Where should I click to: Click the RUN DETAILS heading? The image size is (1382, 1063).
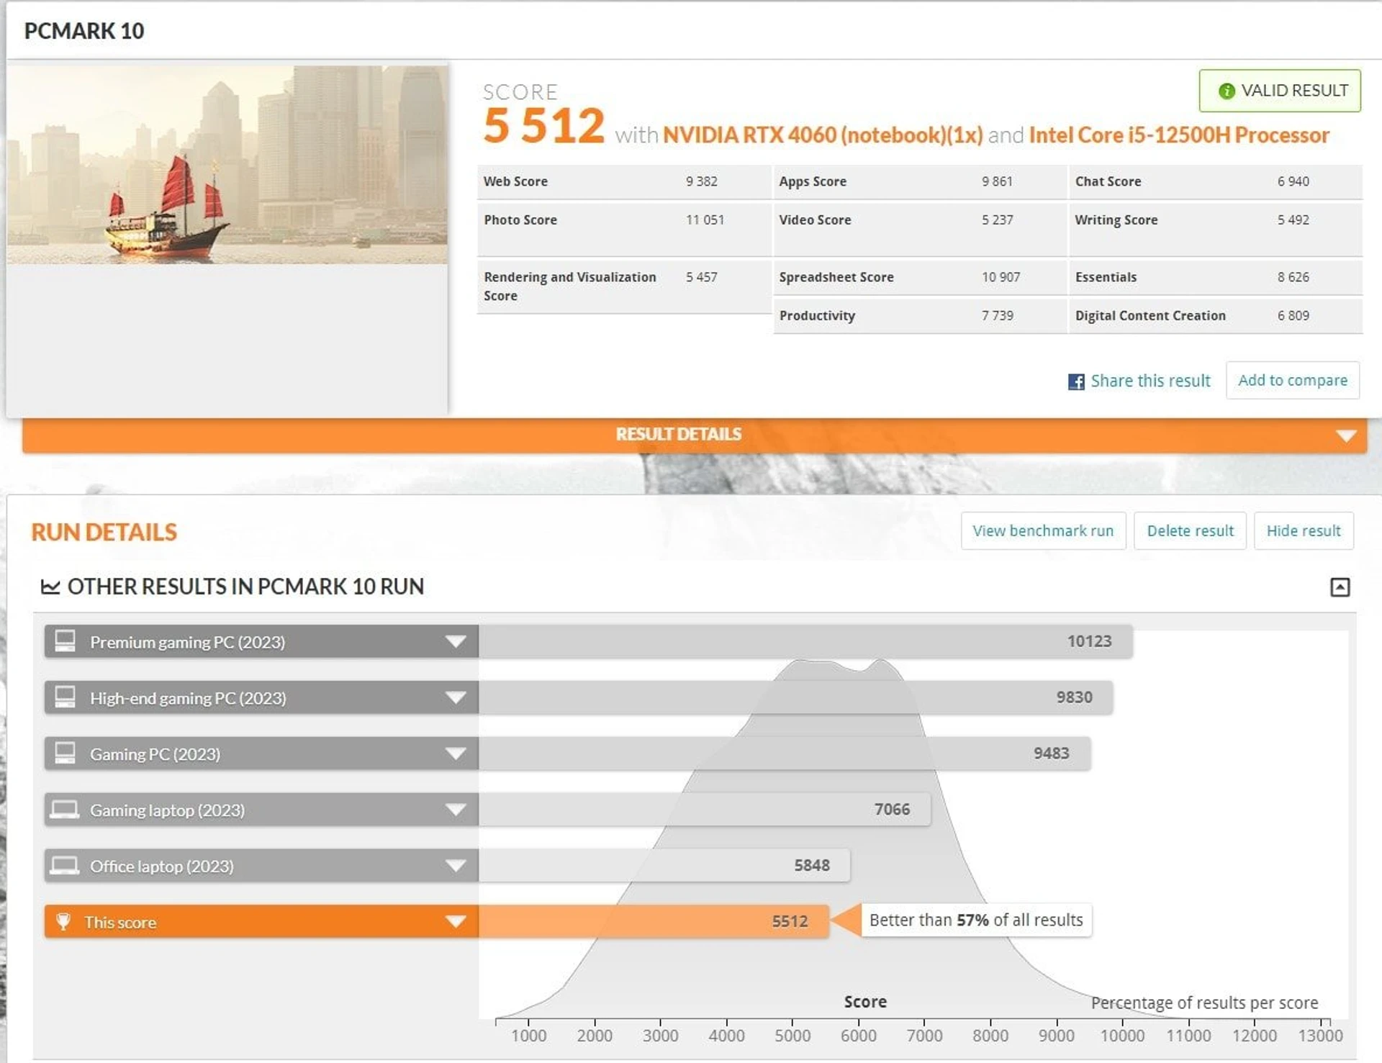click(104, 532)
